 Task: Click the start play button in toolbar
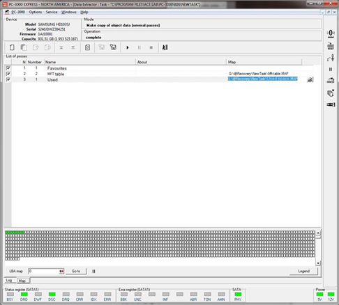(128, 47)
